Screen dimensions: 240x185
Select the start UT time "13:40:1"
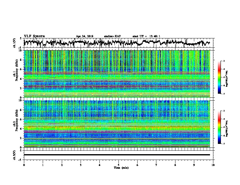click(155, 36)
